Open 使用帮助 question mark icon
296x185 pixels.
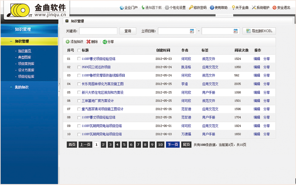[x=212, y=8]
